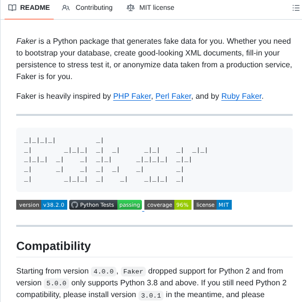Image resolution: width=302 pixels, height=302 pixels.
Task: Click the Faker inline code in Compatibility
Action: 133,271
